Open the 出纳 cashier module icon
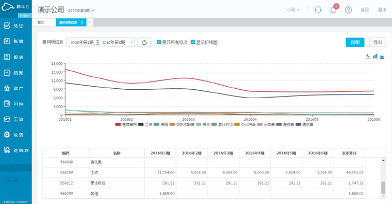Viewport: 392px width, 204px height. pyautogui.click(x=7, y=103)
